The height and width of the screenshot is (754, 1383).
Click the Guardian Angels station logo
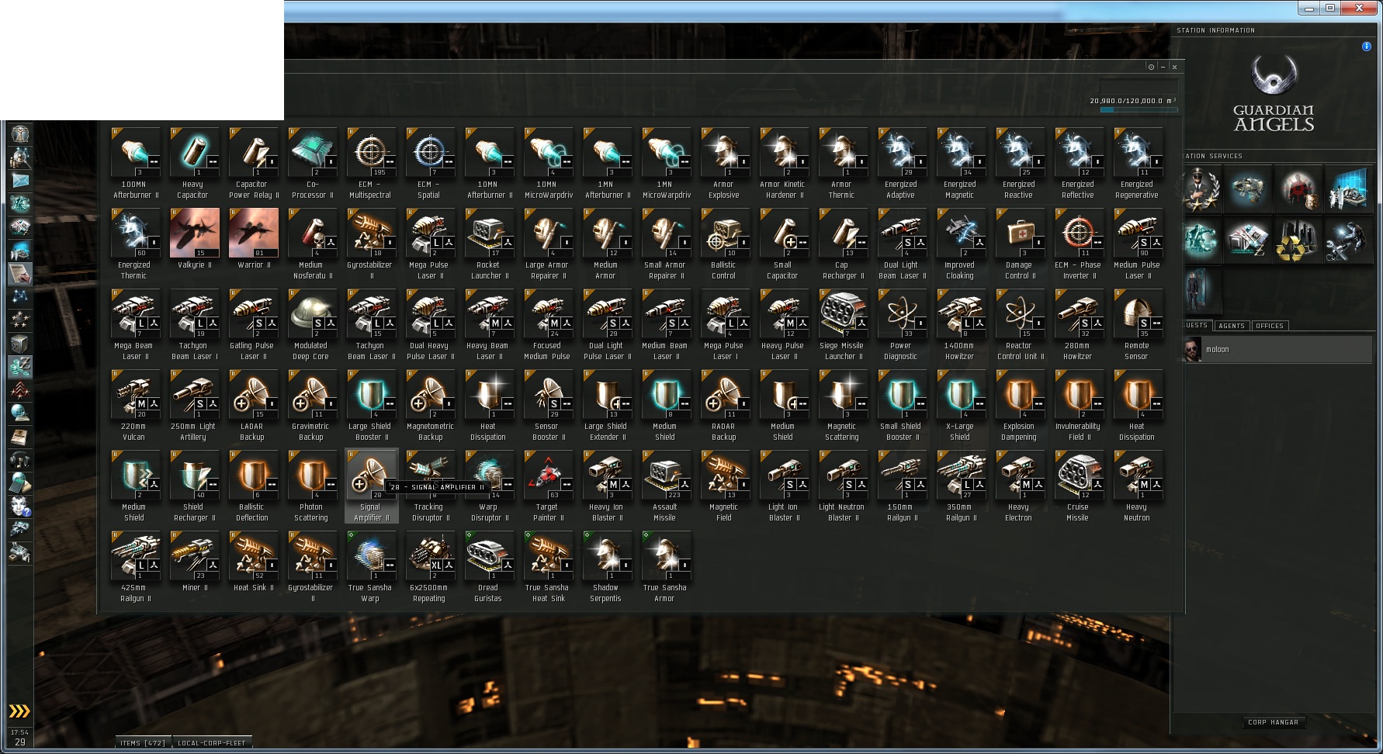[x=1274, y=93]
